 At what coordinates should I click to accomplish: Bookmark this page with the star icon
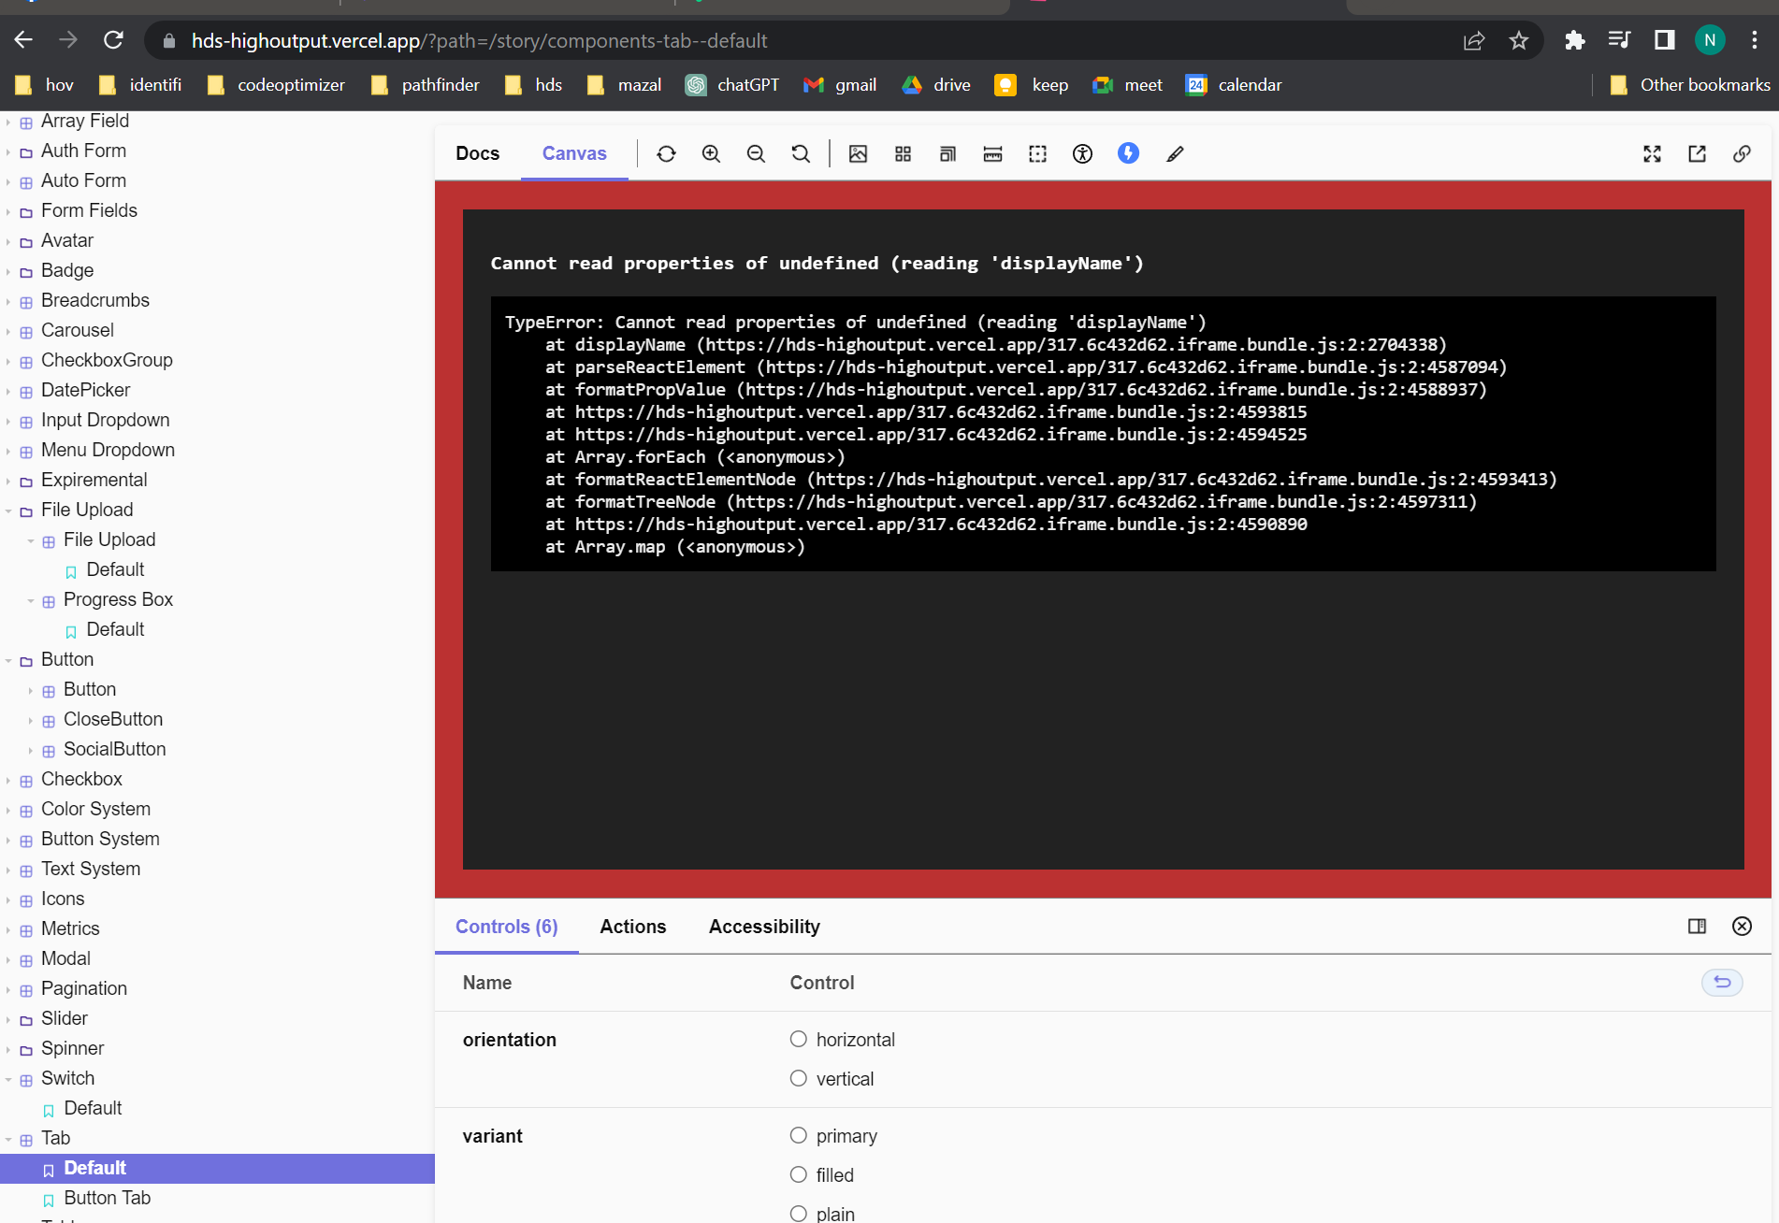(x=1519, y=40)
